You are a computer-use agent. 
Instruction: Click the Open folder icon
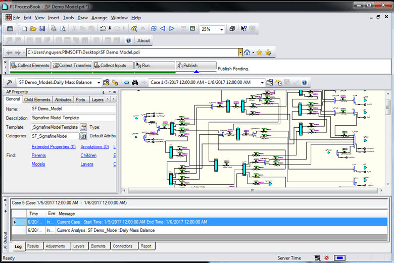coord(33,29)
